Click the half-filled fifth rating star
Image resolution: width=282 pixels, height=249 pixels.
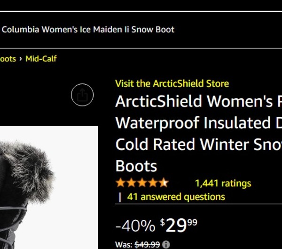click(x=163, y=183)
